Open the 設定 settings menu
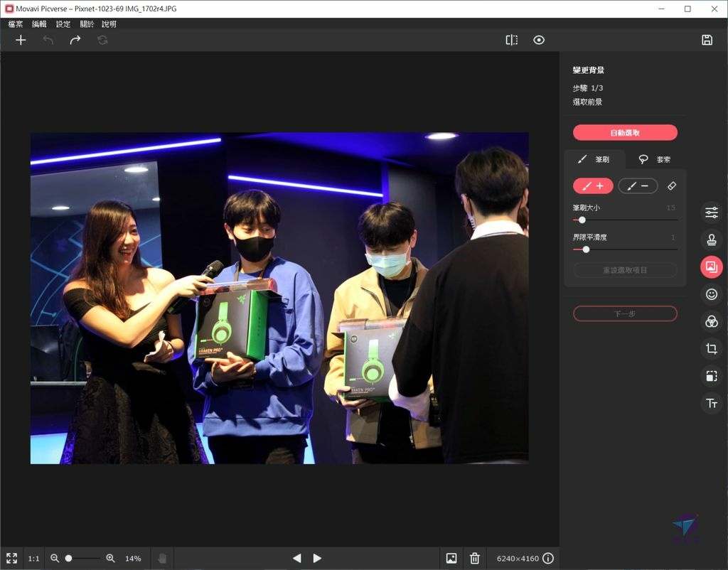This screenshot has height=570, width=728. 63,24
